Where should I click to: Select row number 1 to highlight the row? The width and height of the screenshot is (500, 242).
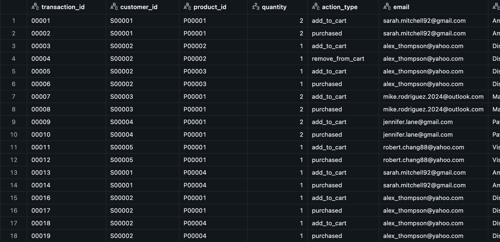tap(14, 21)
